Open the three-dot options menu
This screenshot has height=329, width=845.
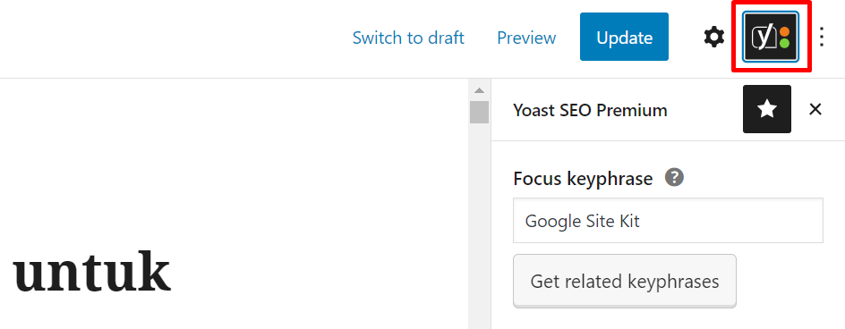tap(822, 37)
